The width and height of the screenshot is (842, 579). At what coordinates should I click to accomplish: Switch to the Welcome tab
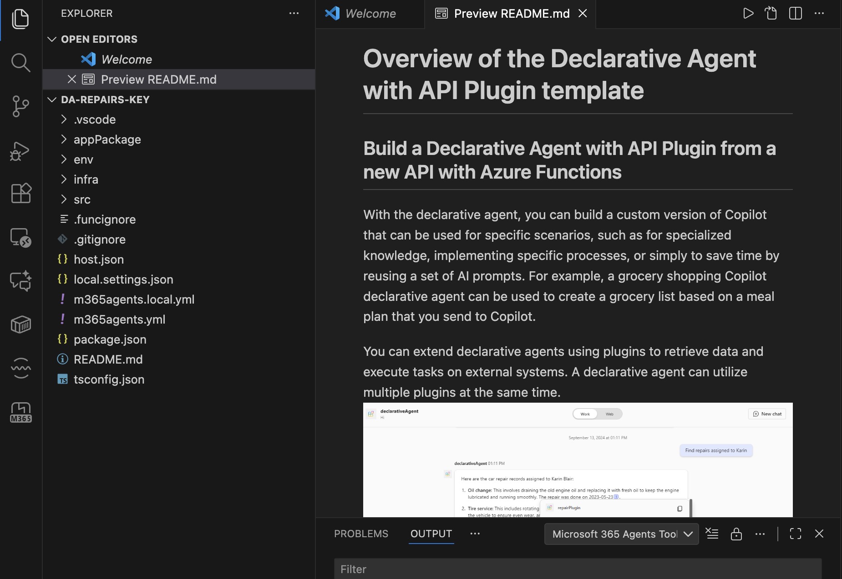pyautogui.click(x=370, y=14)
